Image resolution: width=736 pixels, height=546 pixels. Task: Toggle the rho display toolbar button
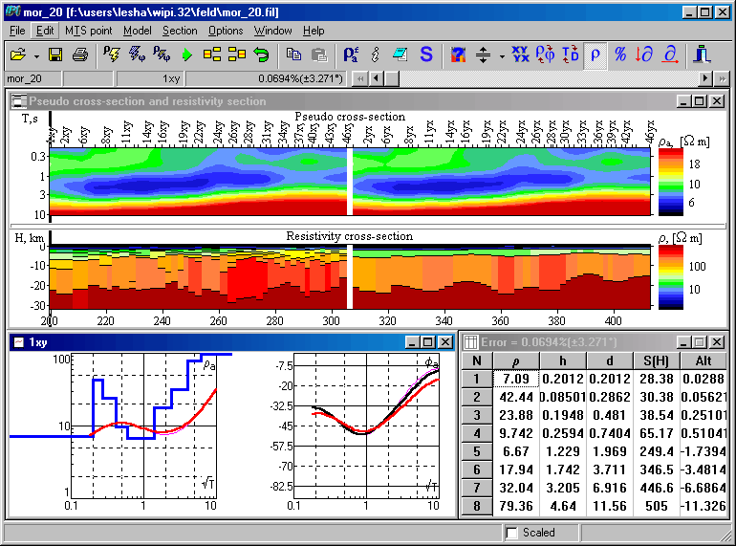click(x=595, y=55)
